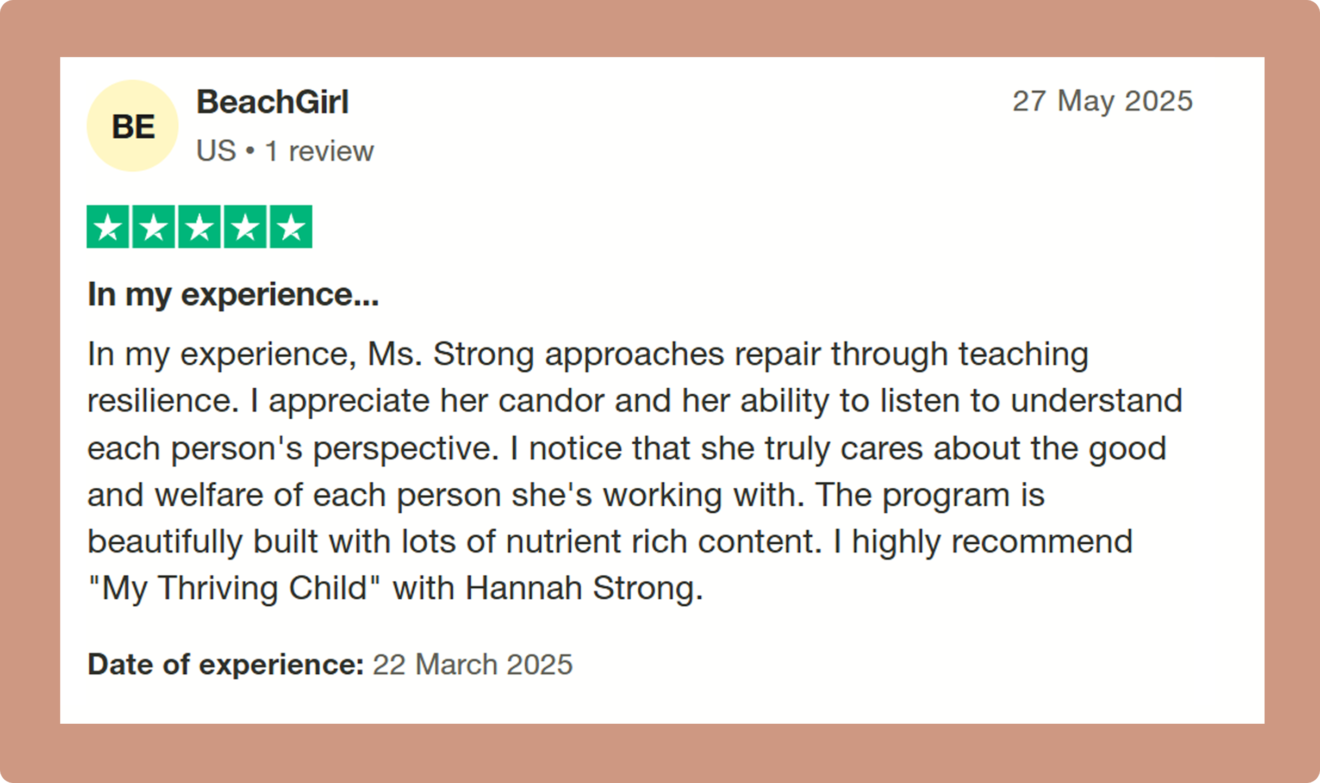Viewport: 1320px width, 783px height.
Task: Select the second green star
Action: (154, 227)
